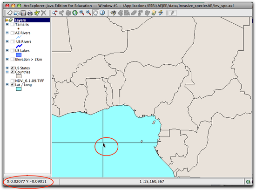
Task: Click the Print map icon
Action: click(30, 13)
